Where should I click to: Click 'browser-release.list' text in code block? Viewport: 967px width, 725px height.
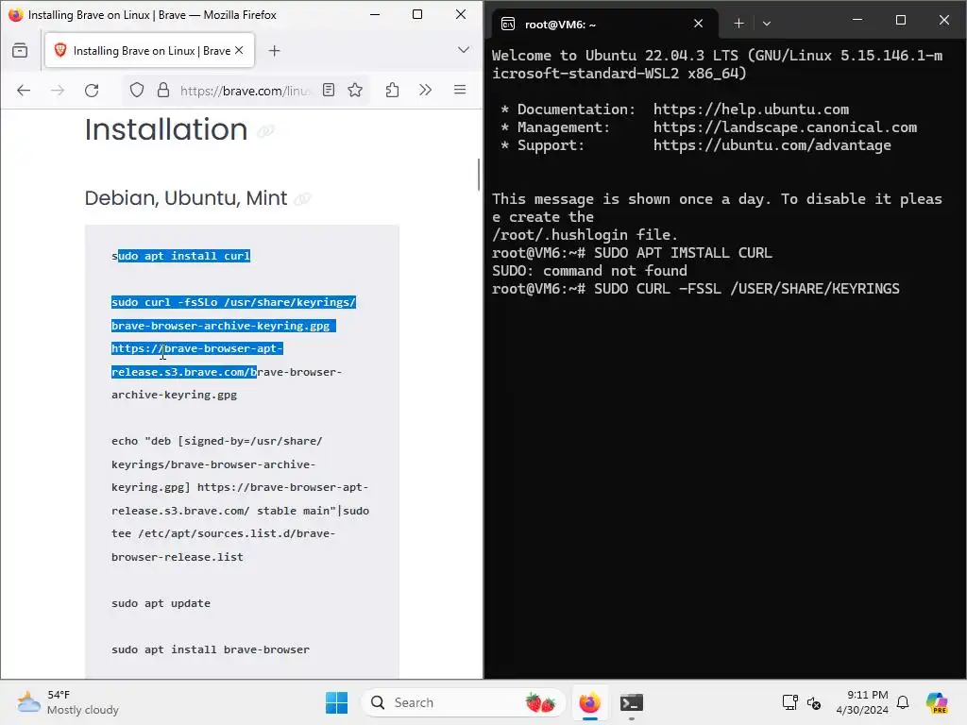178,557
